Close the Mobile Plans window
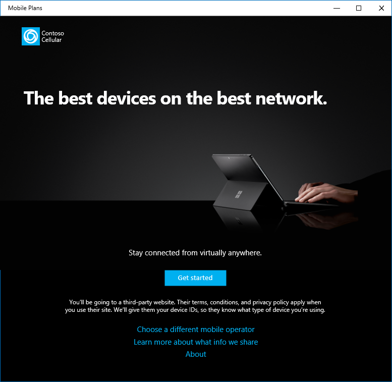Screen dimensions: 392x382 pos(381,8)
